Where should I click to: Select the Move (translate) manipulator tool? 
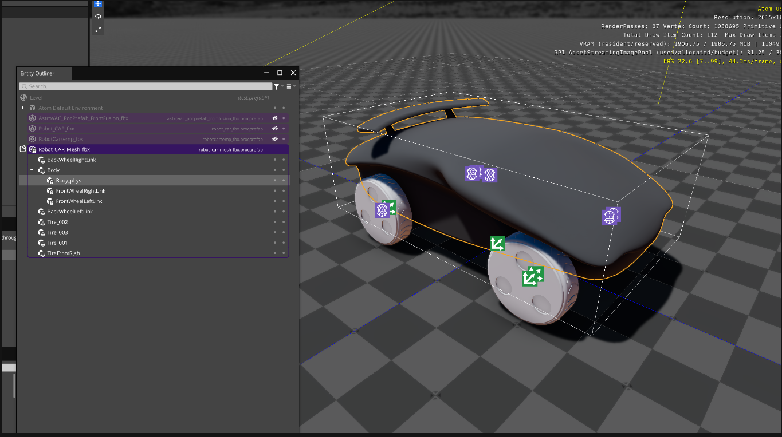pyautogui.click(x=98, y=3)
